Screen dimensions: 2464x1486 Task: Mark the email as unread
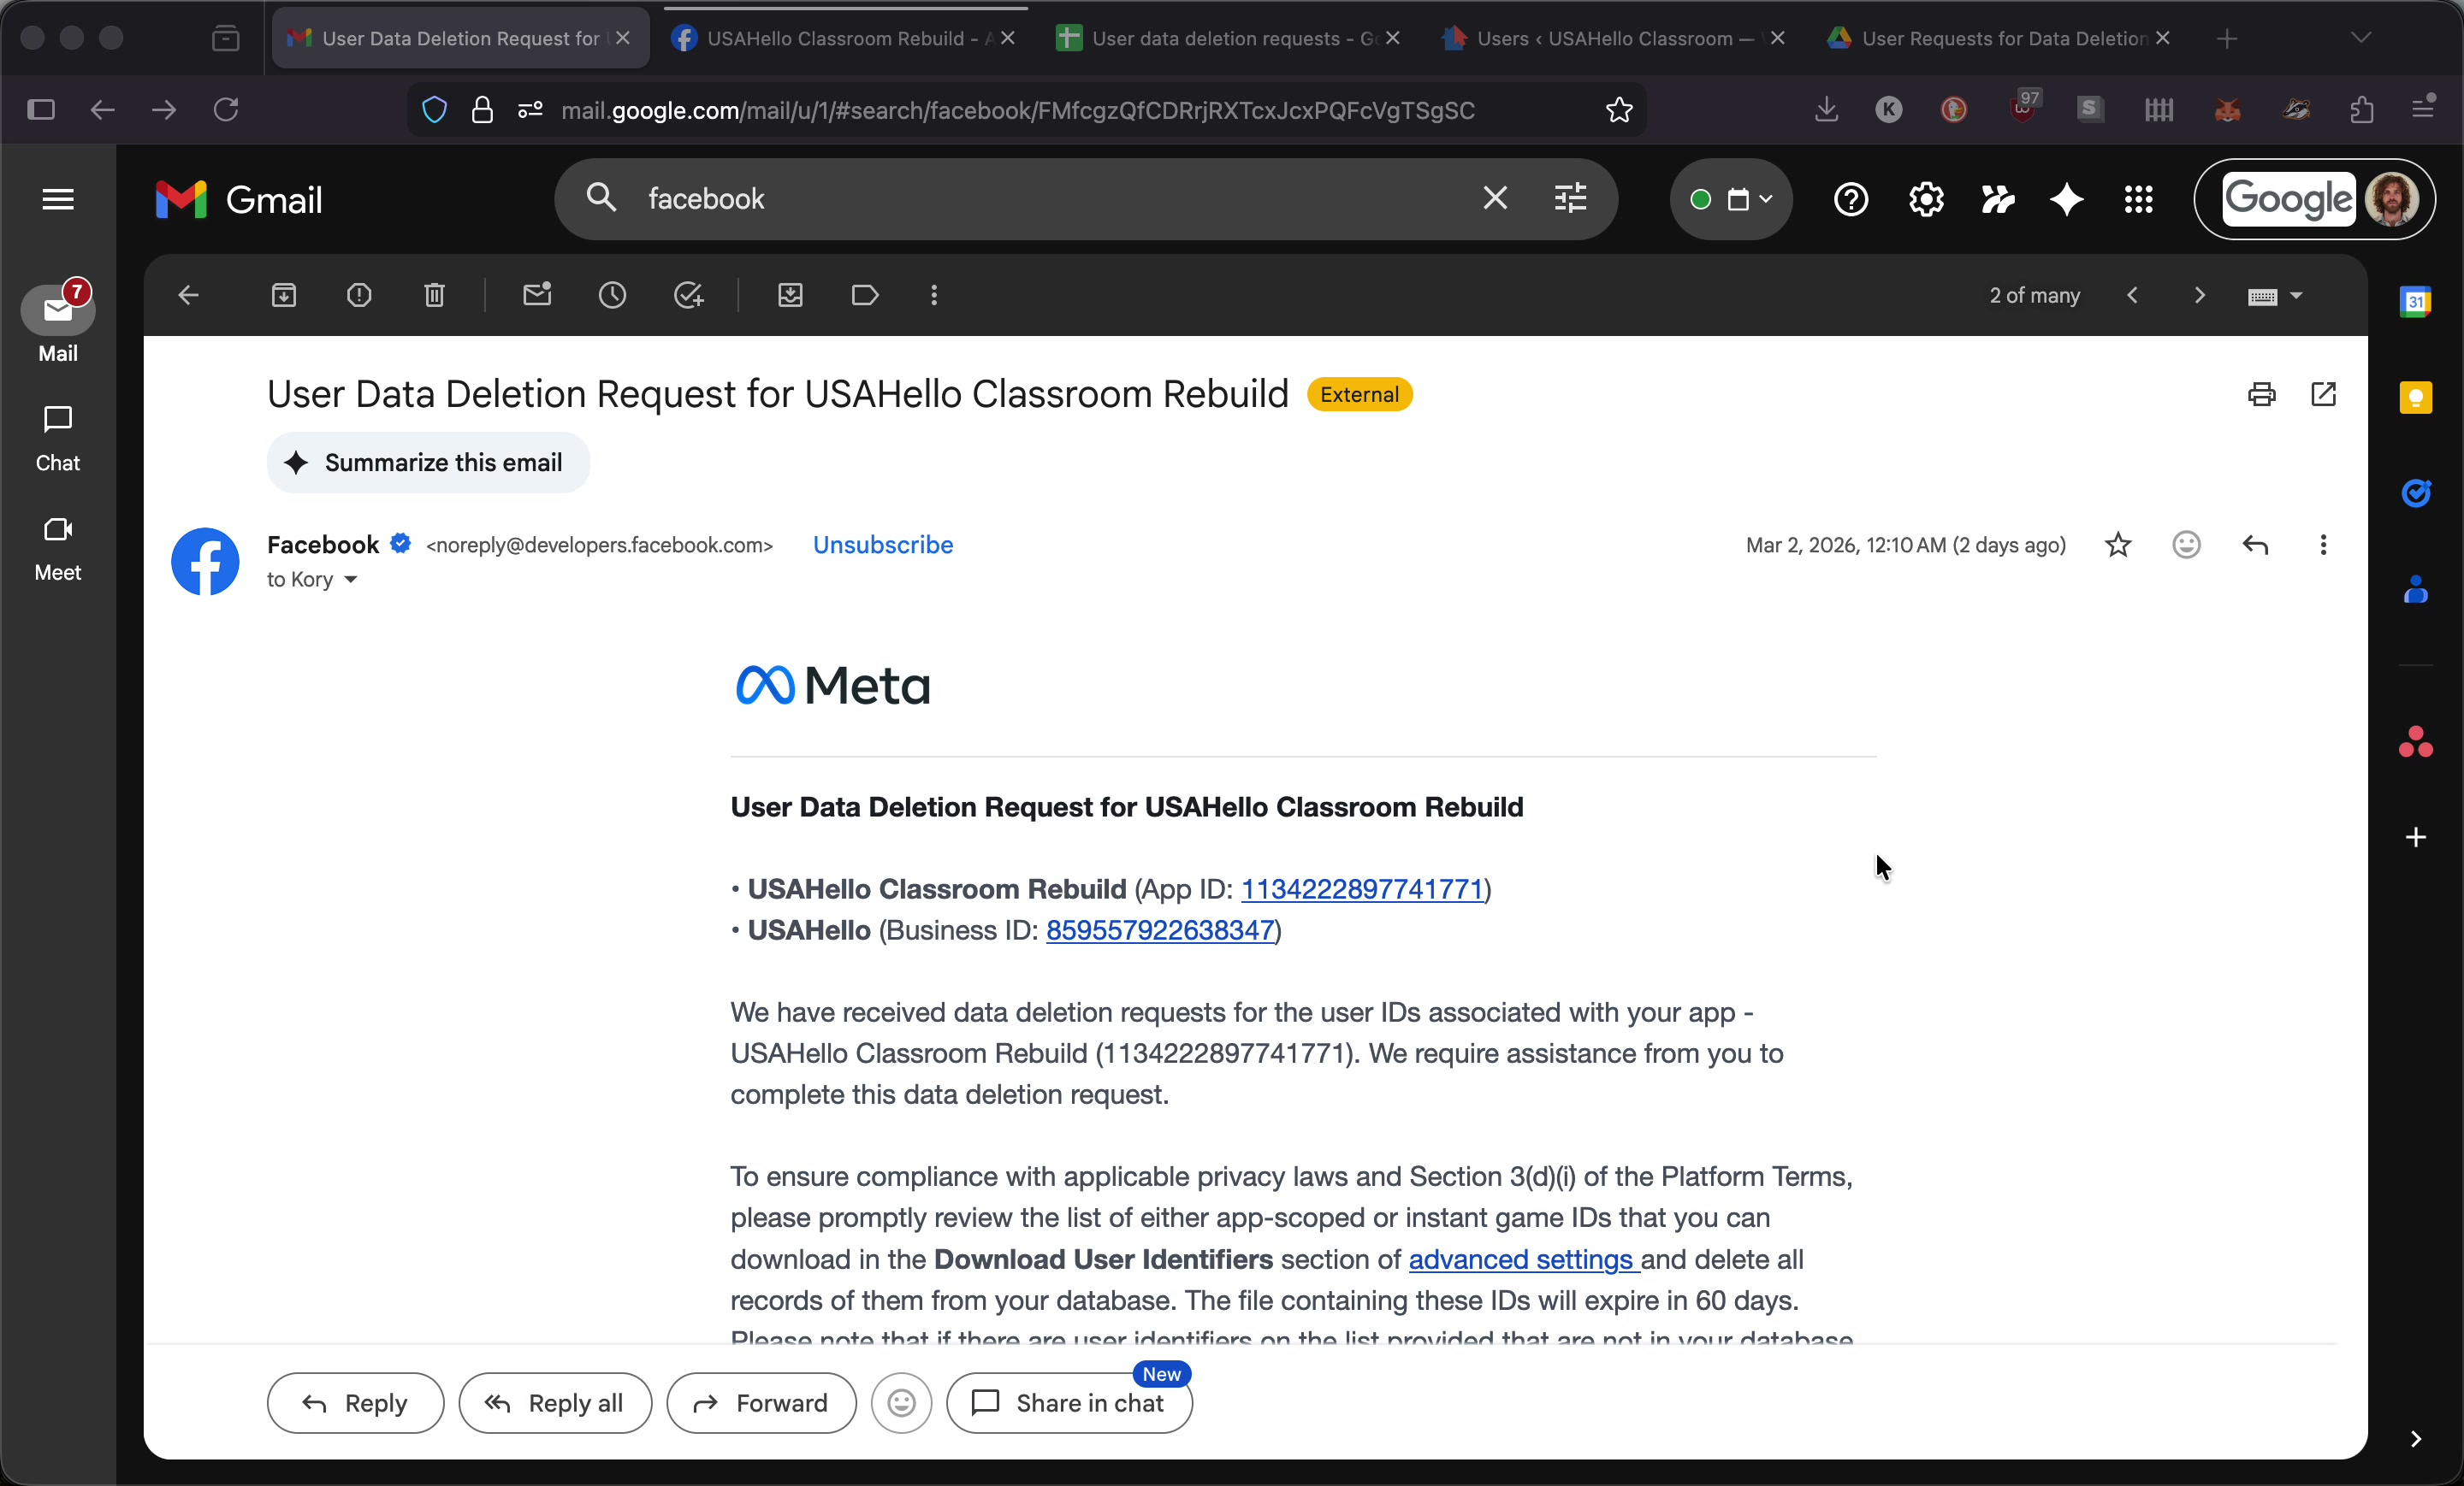tap(537, 295)
